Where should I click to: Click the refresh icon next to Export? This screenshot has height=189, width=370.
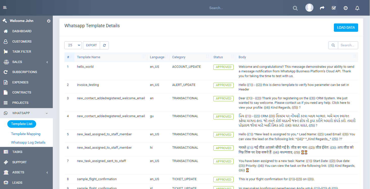(104, 45)
